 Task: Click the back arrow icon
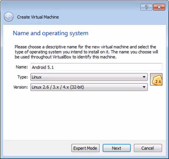click(8, 17)
